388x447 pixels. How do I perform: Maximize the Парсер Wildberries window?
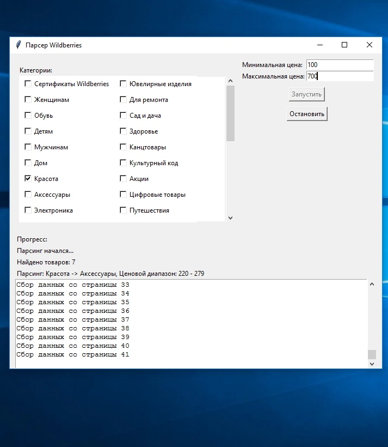click(344, 45)
